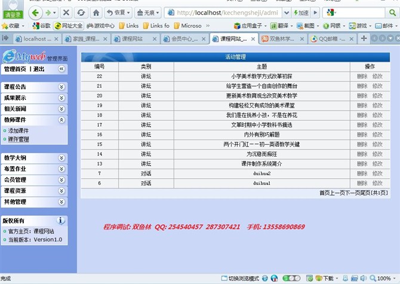The width and height of the screenshot is (400, 284).
Task: Go to 管理首页 admin home
Action: coord(15,69)
